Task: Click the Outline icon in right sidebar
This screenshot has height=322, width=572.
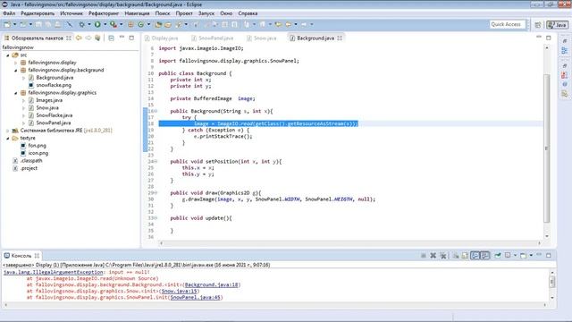Action: click(x=565, y=50)
